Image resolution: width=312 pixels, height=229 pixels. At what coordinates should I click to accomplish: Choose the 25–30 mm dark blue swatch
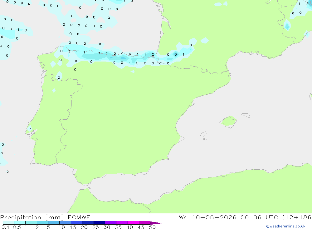99,223
